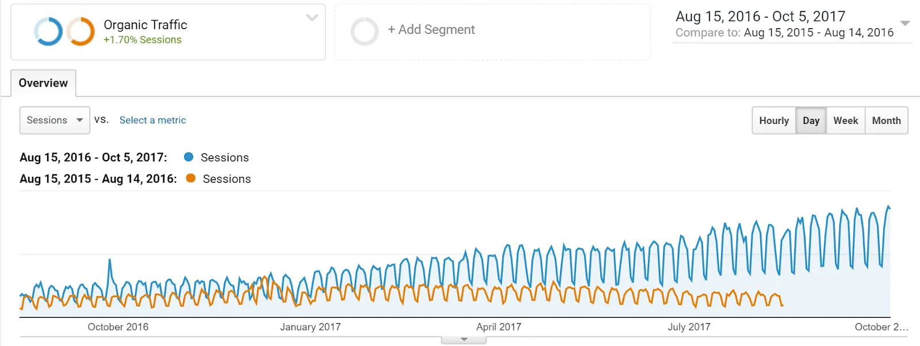
Task: Click the blue Organic Traffic segment donut icon
Action: (48, 31)
